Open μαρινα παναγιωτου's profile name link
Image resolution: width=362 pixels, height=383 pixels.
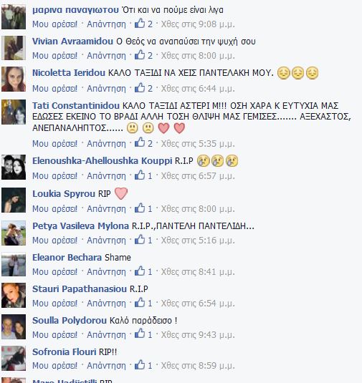coord(75,10)
